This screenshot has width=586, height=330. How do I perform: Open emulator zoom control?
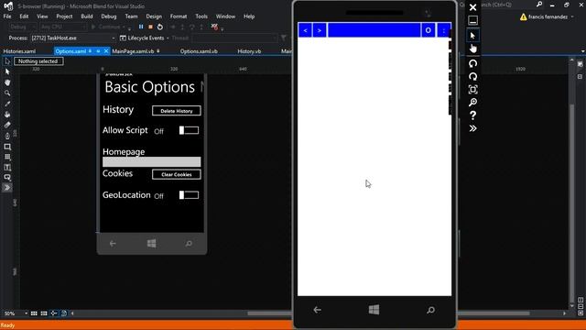click(x=472, y=102)
